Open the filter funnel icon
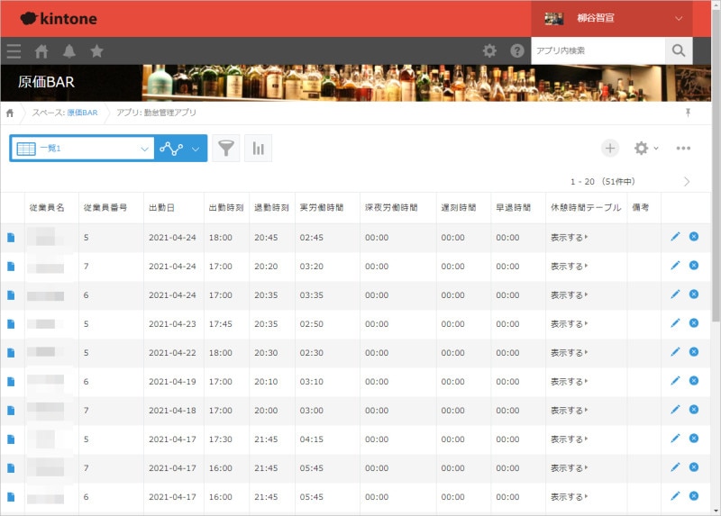 point(226,148)
